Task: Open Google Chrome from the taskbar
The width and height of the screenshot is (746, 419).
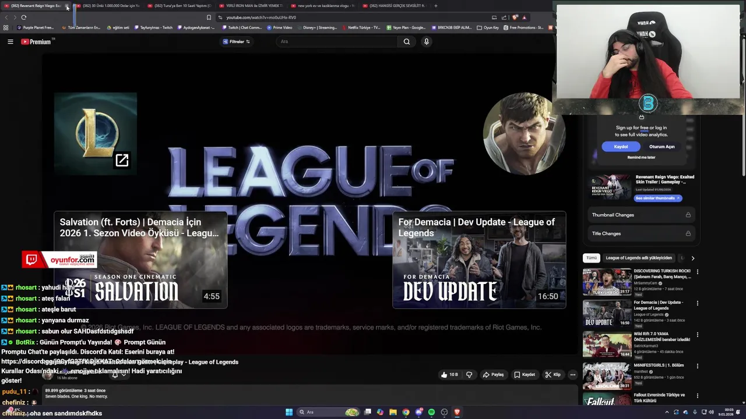Action: click(x=406, y=412)
